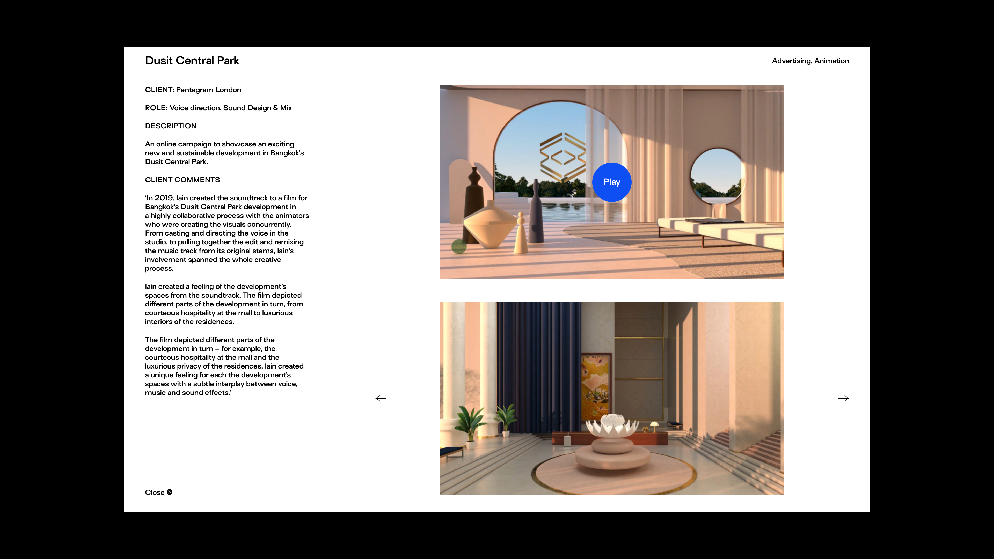Click the 'ROLE: Voice direction, Sound Design & Mix' line
Image resolution: width=994 pixels, height=559 pixels.
click(x=218, y=108)
